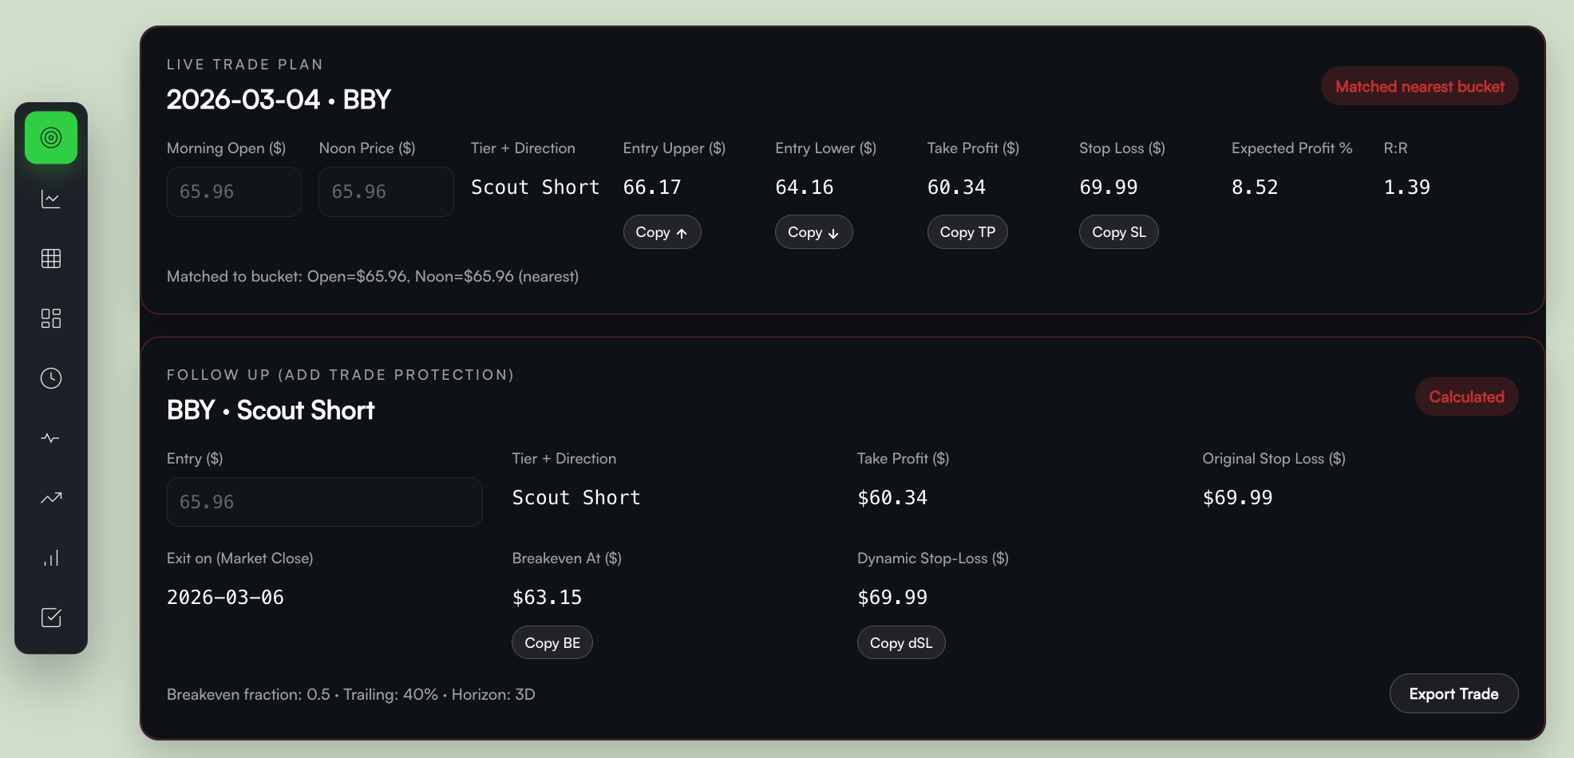Image resolution: width=1574 pixels, height=758 pixels.
Task: Click the clock history sidebar icon
Action: 51,378
